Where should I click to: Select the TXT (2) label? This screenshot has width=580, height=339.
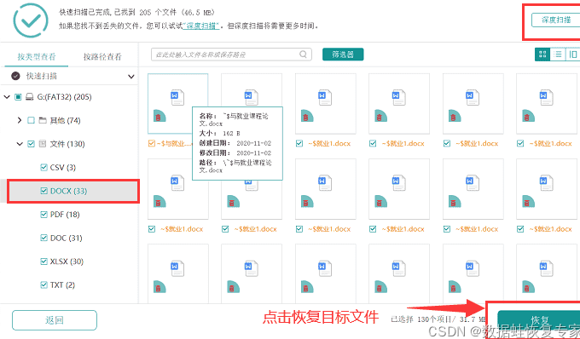62,285
